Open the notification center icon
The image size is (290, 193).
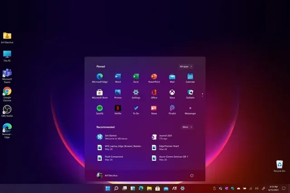point(284,188)
